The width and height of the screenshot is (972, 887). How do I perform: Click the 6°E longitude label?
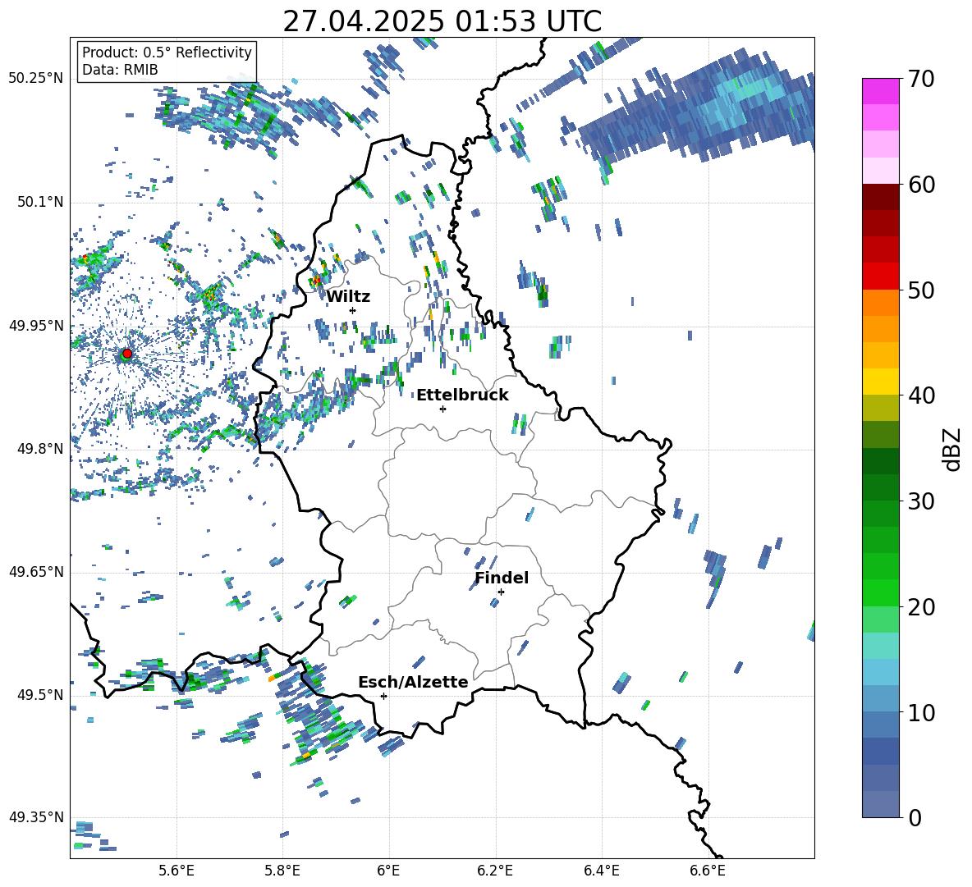click(x=388, y=871)
